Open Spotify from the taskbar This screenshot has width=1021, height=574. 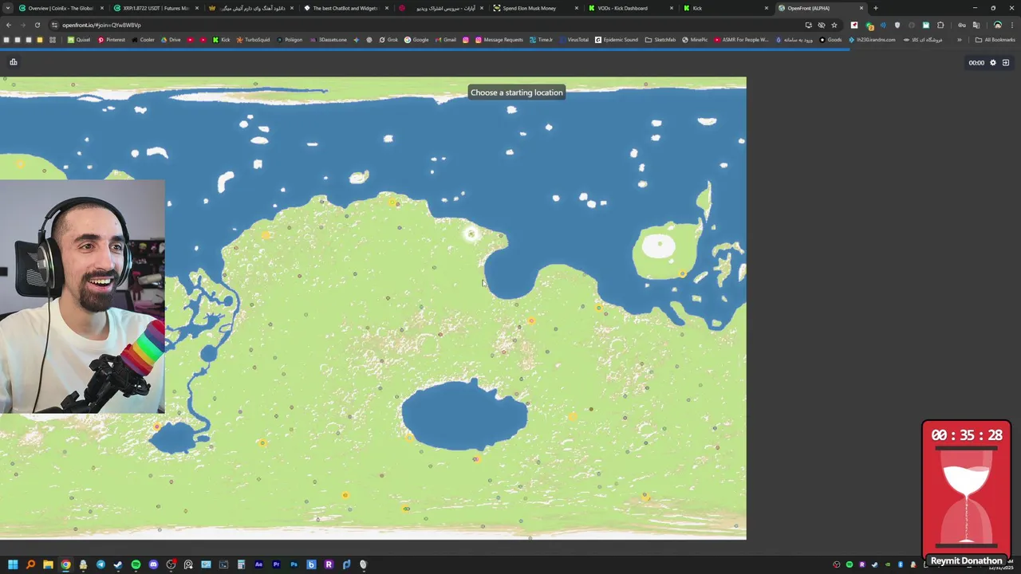pos(136,564)
